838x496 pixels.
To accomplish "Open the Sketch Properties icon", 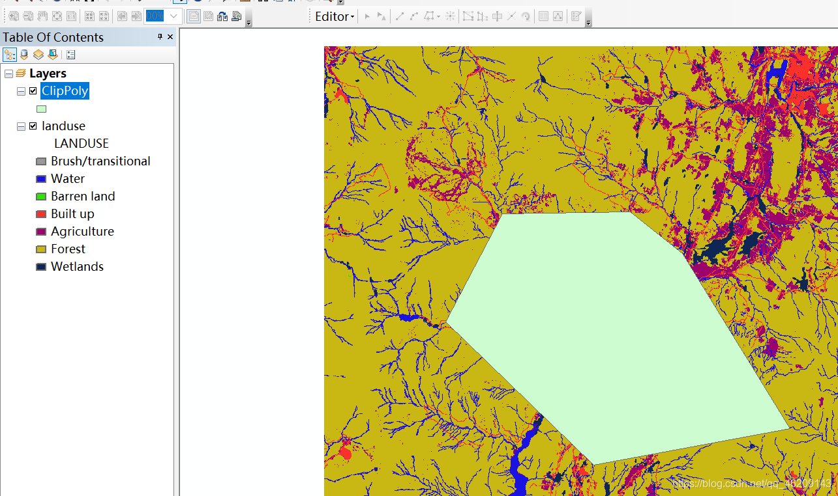I will click(x=558, y=16).
